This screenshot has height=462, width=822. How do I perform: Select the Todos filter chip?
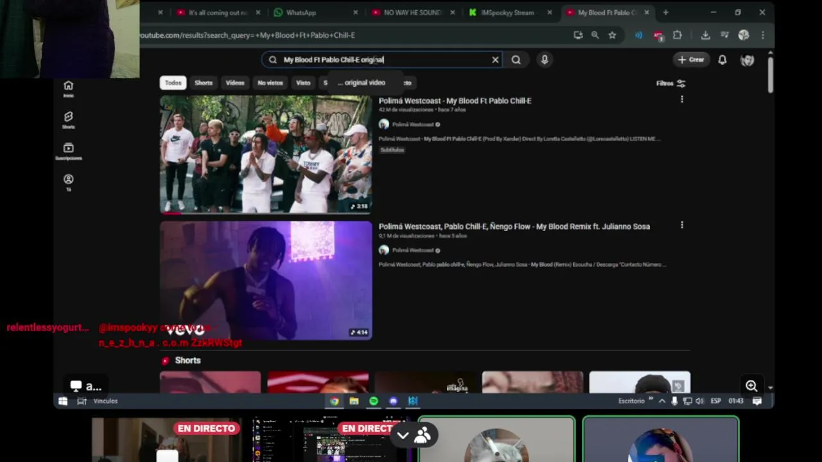point(173,83)
